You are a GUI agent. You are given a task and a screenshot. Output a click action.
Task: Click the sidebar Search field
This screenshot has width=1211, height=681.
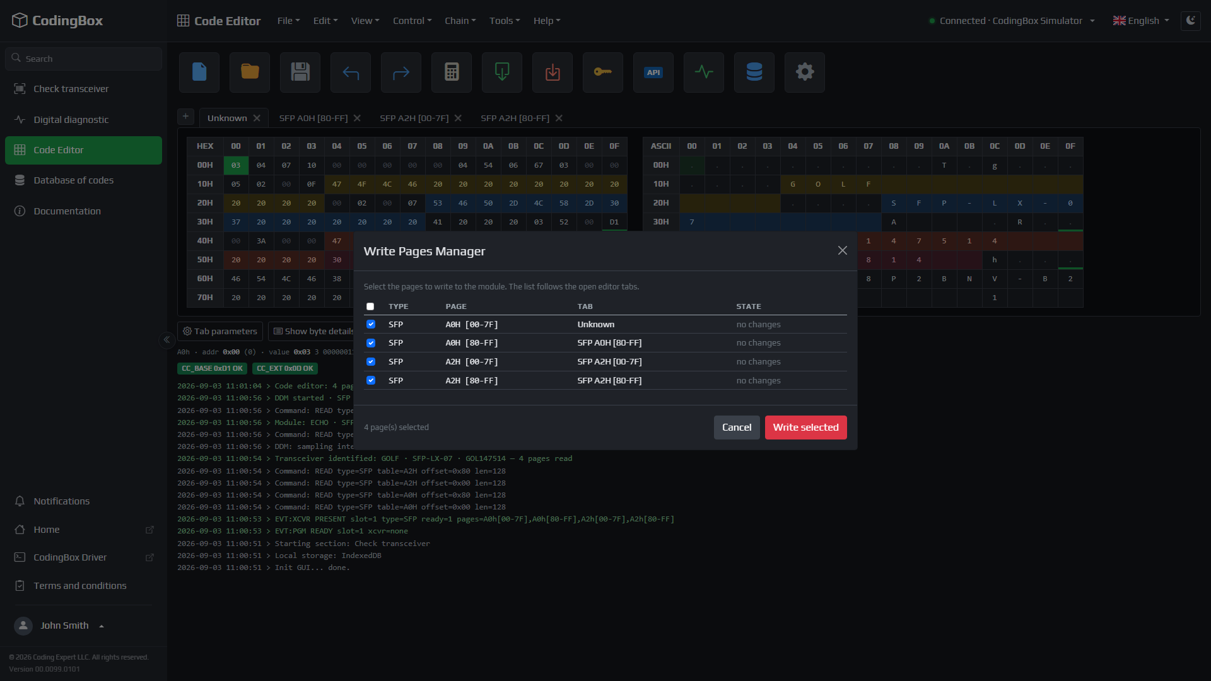click(x=83, y=59)
